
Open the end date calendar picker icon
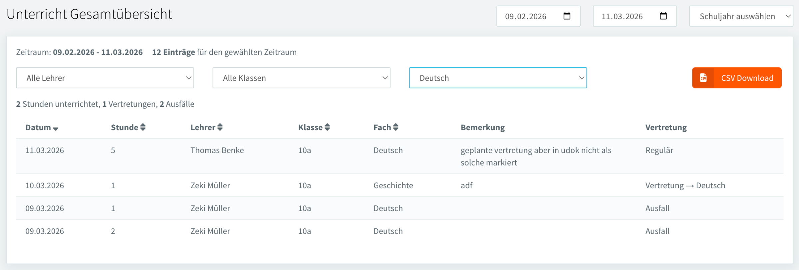663,16
